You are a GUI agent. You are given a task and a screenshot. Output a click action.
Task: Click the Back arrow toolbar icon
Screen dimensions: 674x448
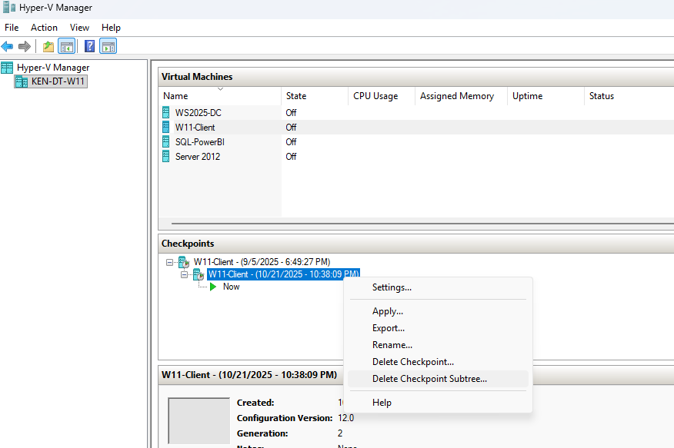[x=7, y=46]
